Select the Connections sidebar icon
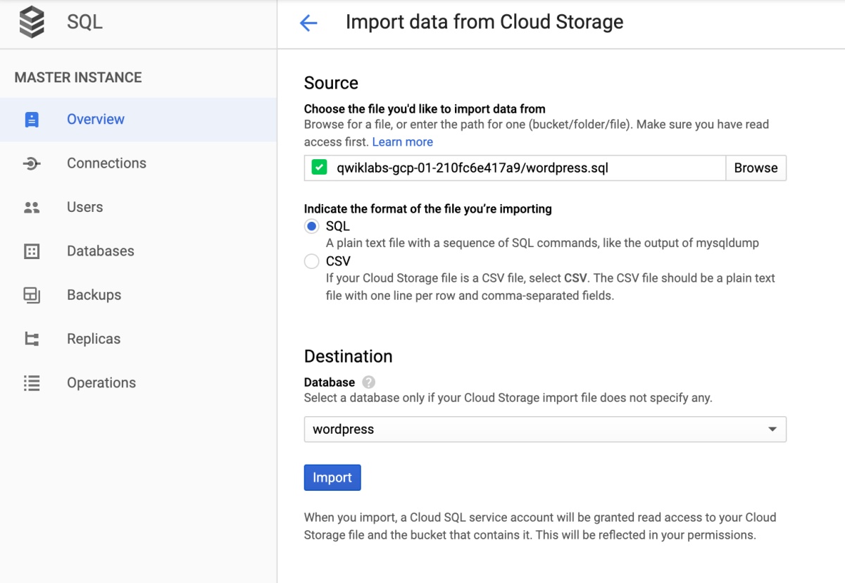Viewport: 845px width, 583px height. point(30,163)
